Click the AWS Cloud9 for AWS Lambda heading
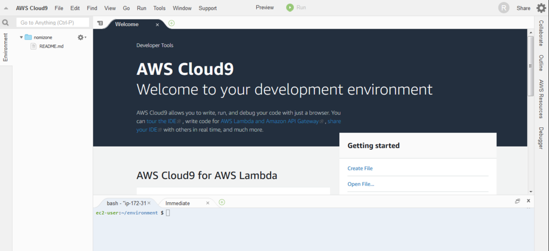 coord(206,175)
